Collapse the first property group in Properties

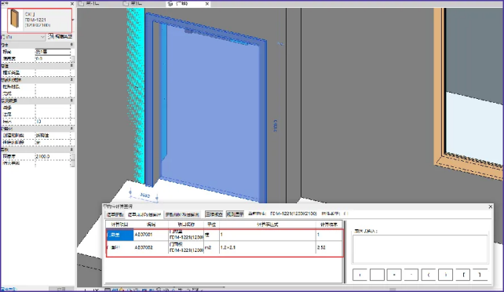tap(71, 45)
